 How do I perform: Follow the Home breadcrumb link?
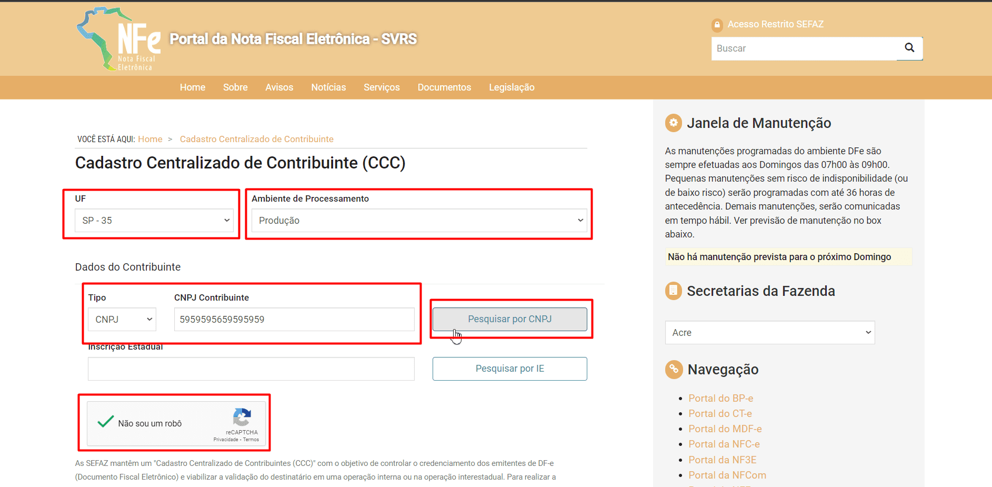150,139
